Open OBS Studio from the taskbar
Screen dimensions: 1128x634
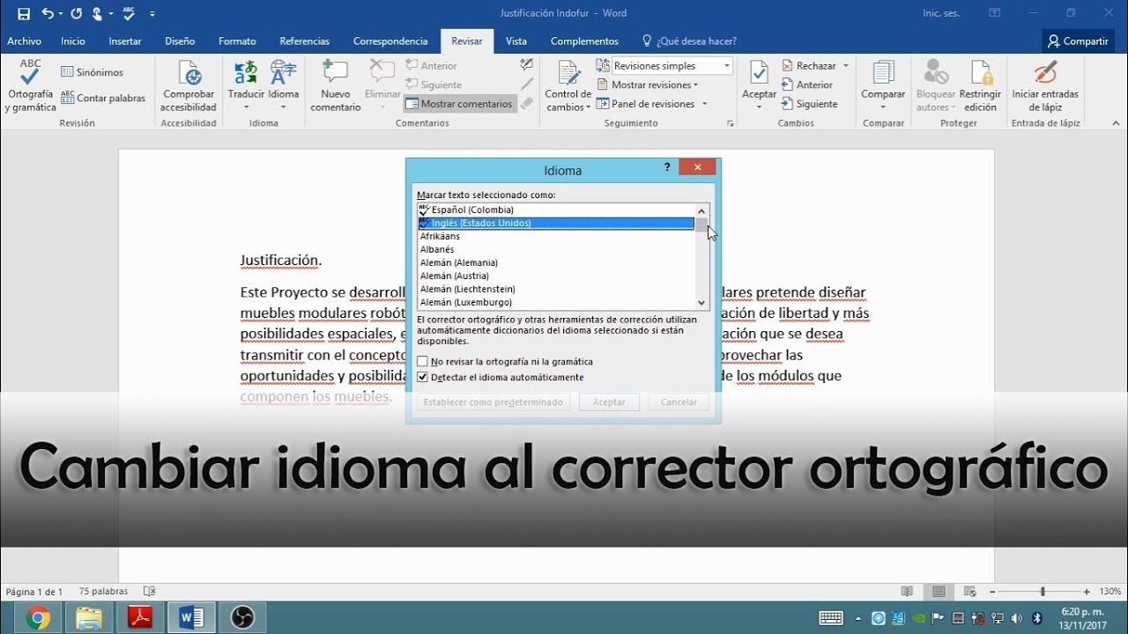tap(242, 618)
